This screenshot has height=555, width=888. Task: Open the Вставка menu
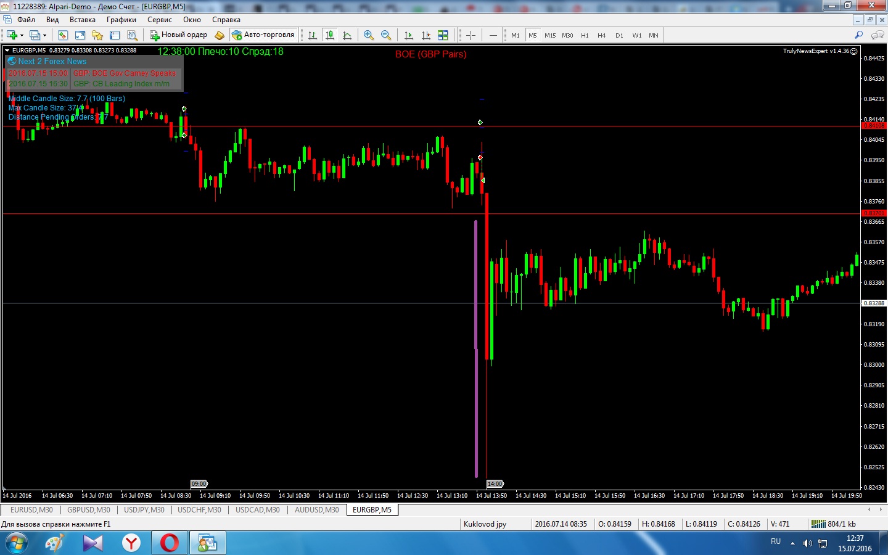coord(83,20)
